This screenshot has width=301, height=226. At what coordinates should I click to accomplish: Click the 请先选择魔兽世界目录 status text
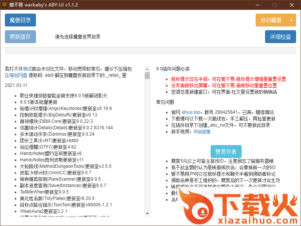(x=78, y=37)
